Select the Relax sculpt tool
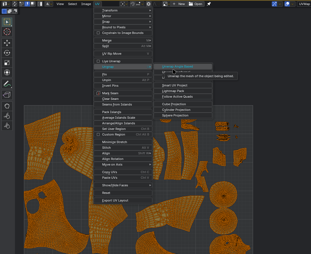This screenshot has height=254, width=311. [7, 116]
